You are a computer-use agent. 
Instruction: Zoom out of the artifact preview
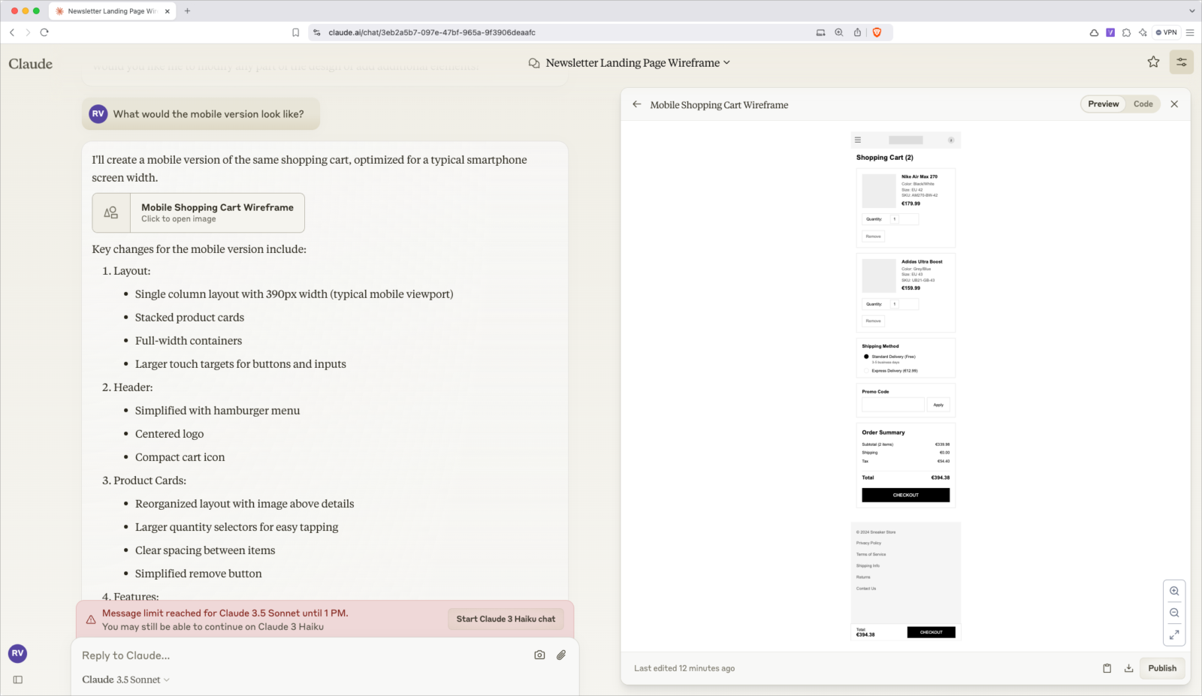coord(1174,613)
